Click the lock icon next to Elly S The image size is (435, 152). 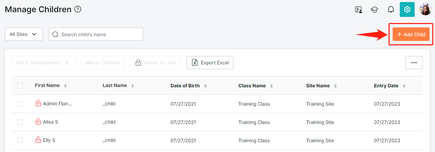click(x=38, y=140)
